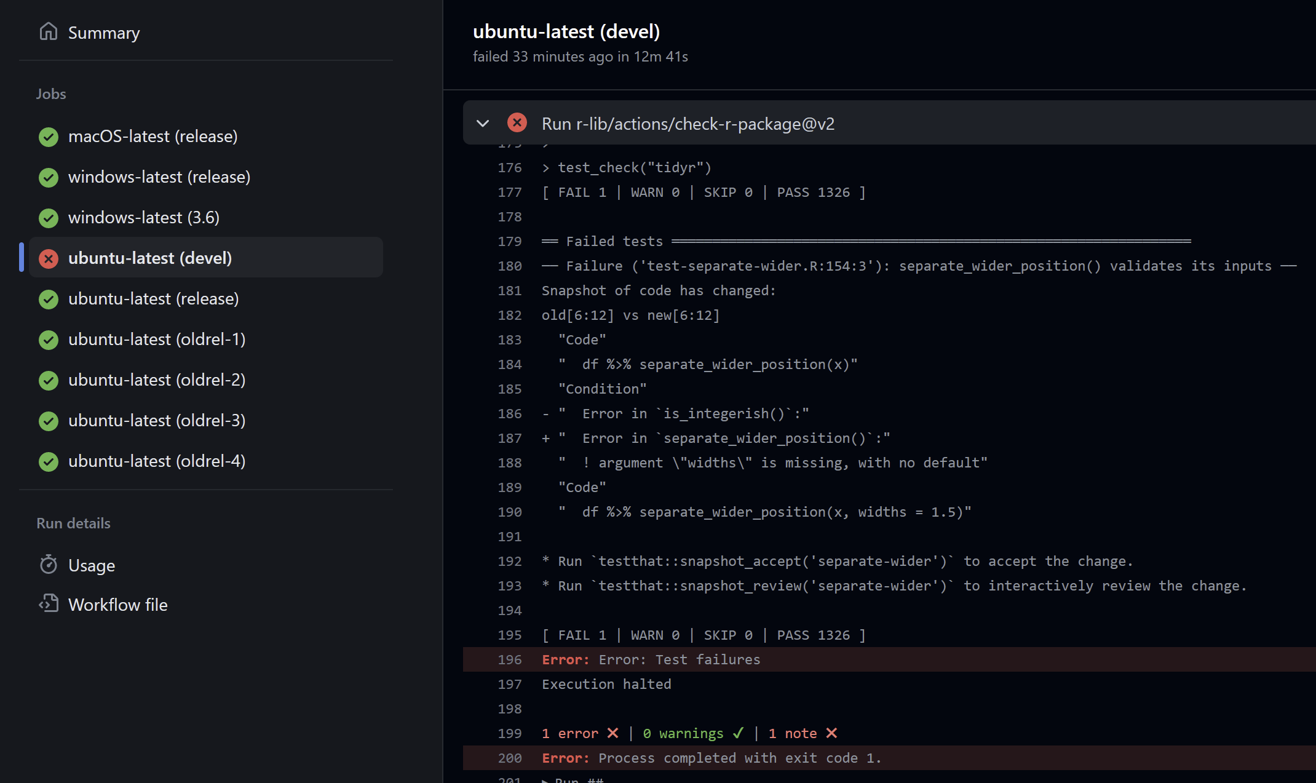Click the check icon beside ubuntu-latest (oldrel-2)
This screenshot has width=1316, height=783.
click(49, 380)
